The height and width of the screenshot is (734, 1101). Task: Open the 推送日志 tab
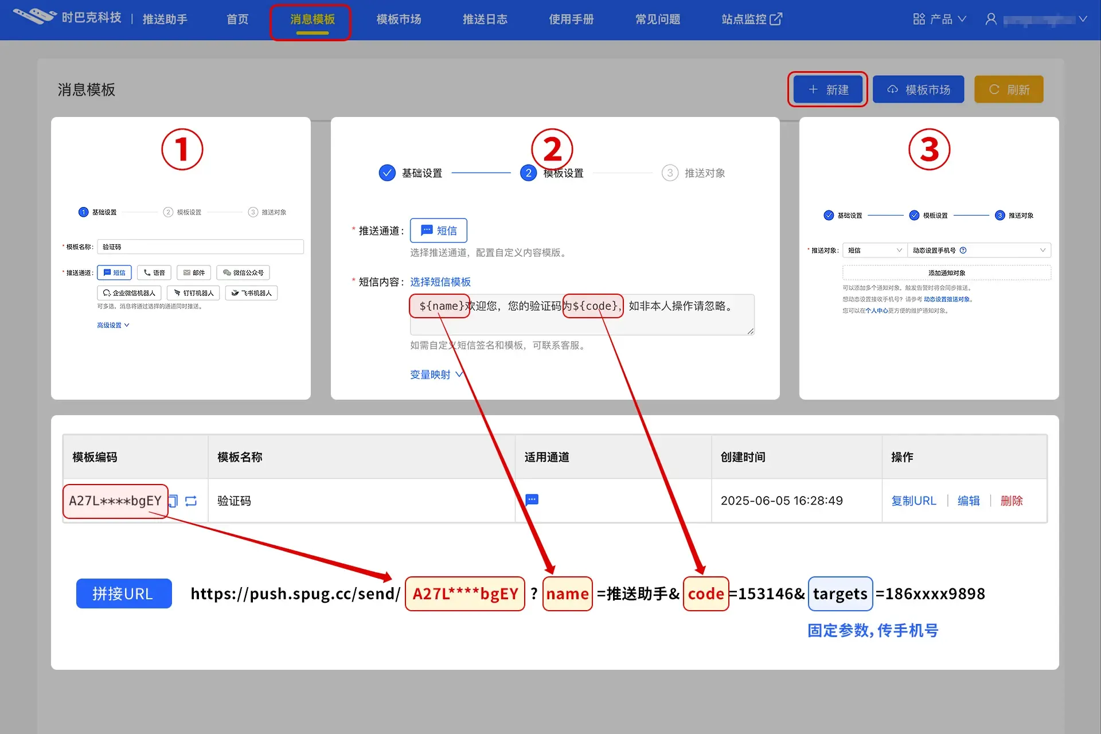[x=485, y=19]
